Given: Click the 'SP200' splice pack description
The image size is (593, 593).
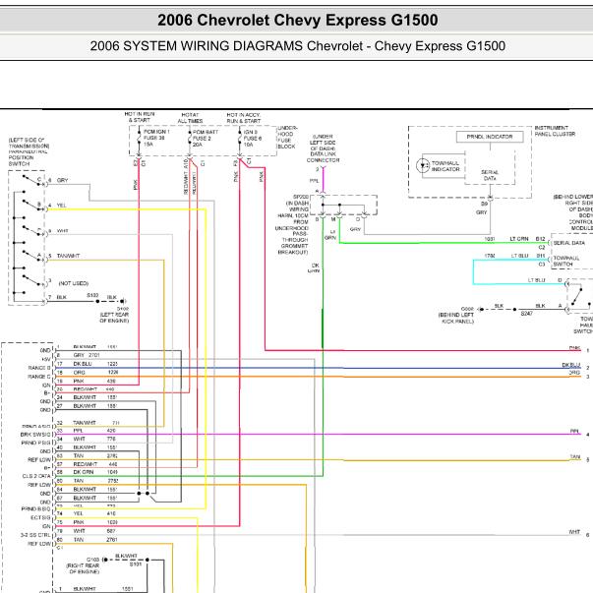Looking at the screenshot, I should click(292, 224).
